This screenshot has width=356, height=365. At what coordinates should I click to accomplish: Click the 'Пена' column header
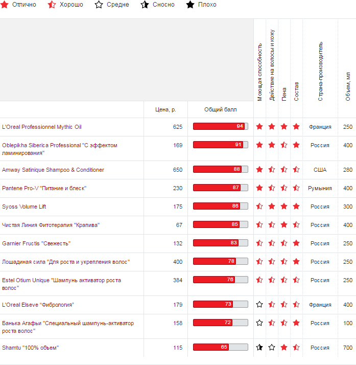284,94
